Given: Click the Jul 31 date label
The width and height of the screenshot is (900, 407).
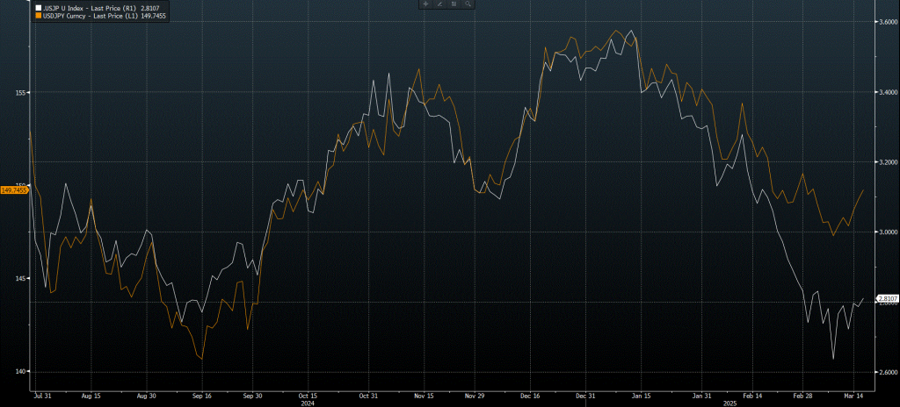Looking at the screenshot, I should pyautogui.click(x=43, y=396).
